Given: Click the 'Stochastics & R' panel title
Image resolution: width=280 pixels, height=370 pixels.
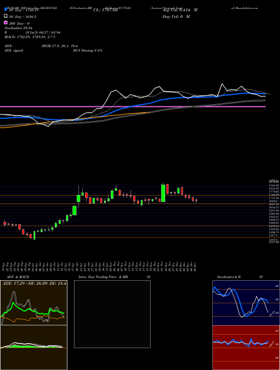Looking at the screenshot, I should (228, 277).
